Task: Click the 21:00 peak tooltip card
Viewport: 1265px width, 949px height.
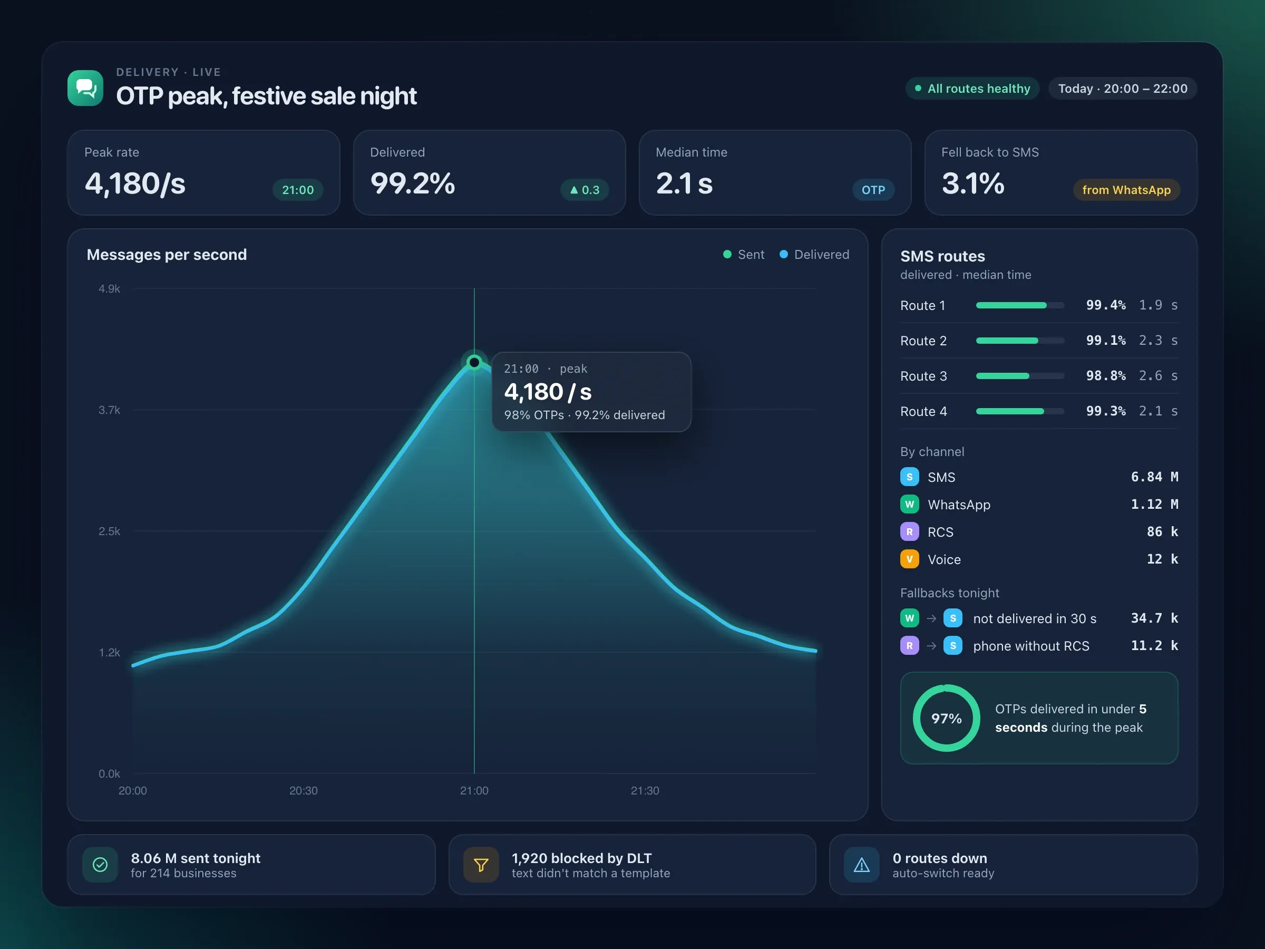Action: tap(591, 392)
